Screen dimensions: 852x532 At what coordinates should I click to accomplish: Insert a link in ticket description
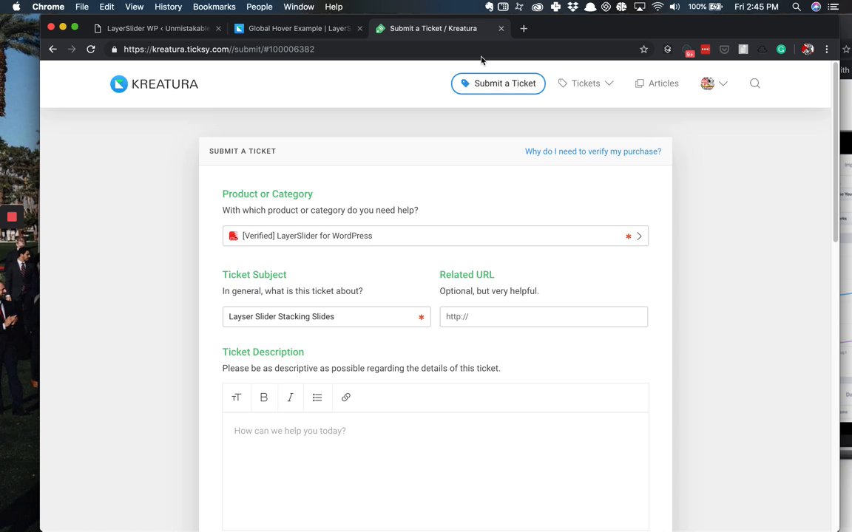pos(345,398)
